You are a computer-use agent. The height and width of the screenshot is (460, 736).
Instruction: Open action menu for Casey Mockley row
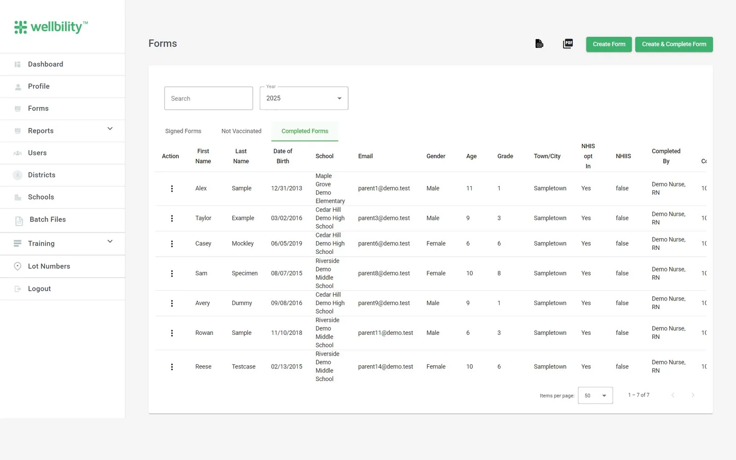[x=172, y=244]
